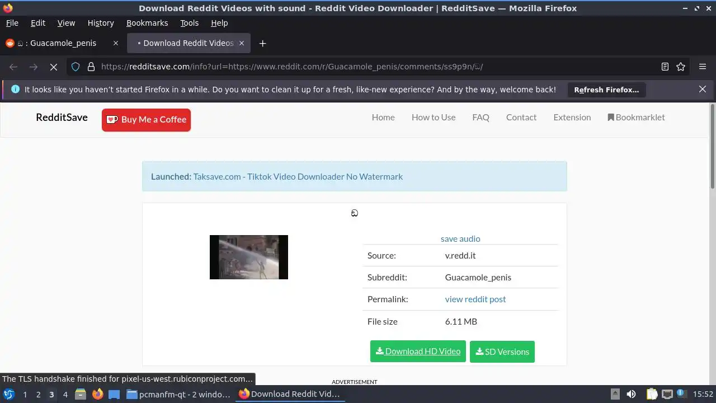Bookmark this page with the star
The width and height of the screenshot is (716, 403).
(681, 67)
